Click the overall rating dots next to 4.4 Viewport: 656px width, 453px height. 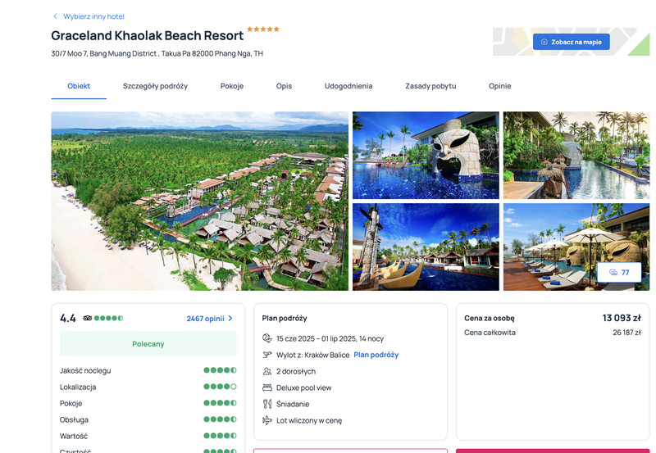pyautogui.click(x=109, y=318)
